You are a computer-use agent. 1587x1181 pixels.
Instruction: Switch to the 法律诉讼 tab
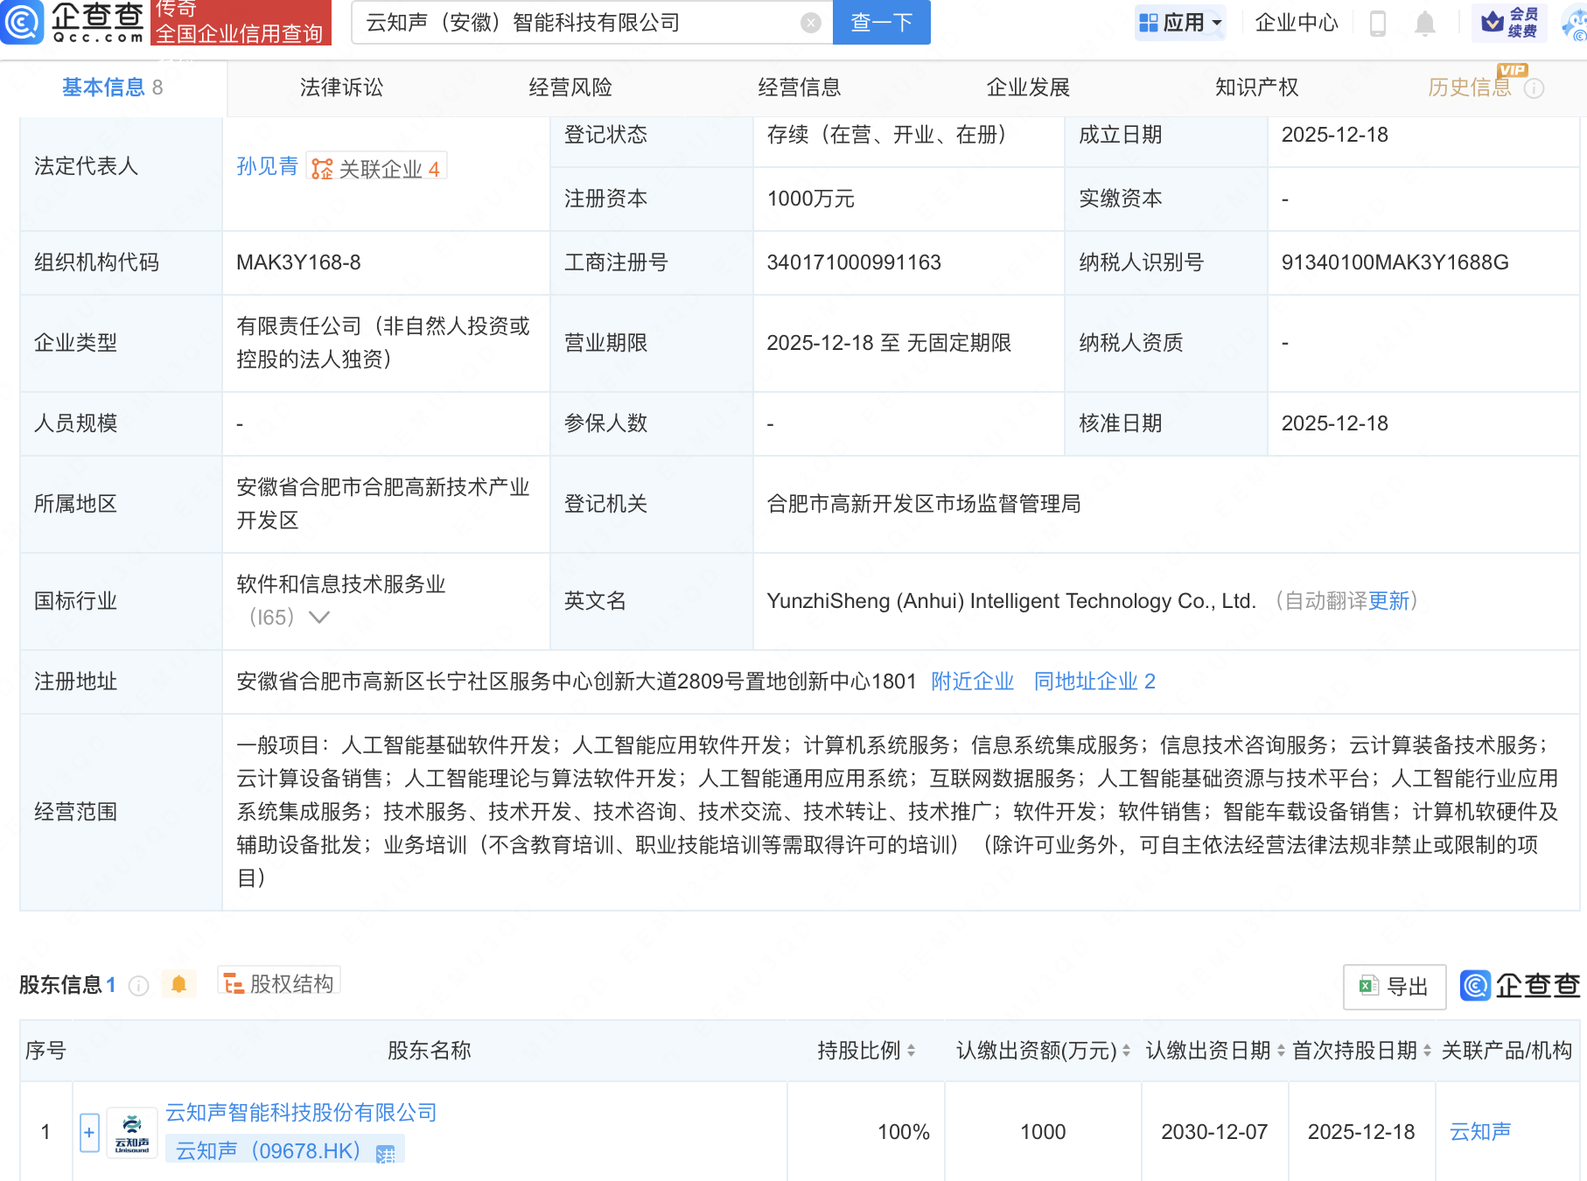pos(341,87)
